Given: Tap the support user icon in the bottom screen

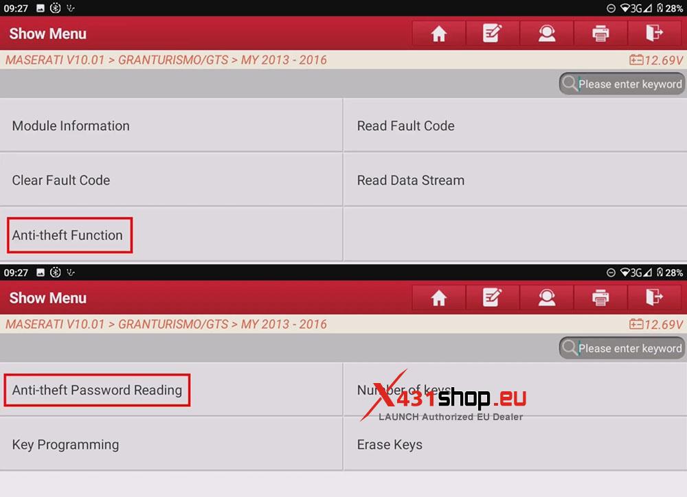Looking at the screenshot, I should [546, 298].
